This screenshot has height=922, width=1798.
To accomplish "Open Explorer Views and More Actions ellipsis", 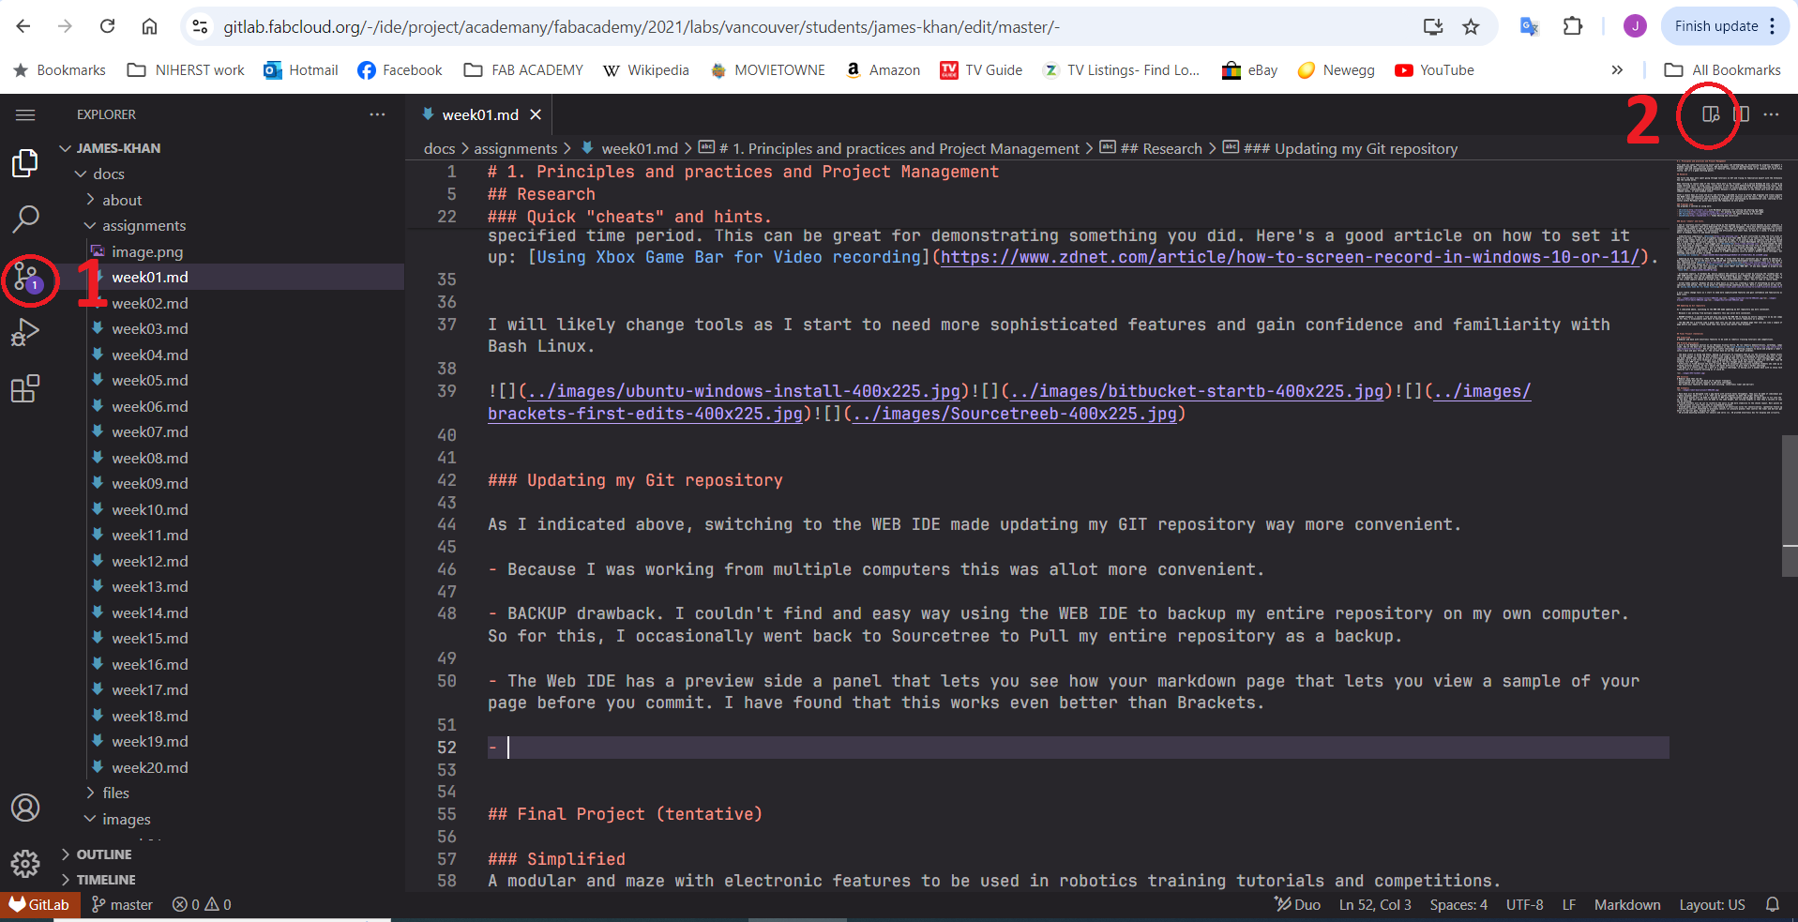I will [377, 114].
